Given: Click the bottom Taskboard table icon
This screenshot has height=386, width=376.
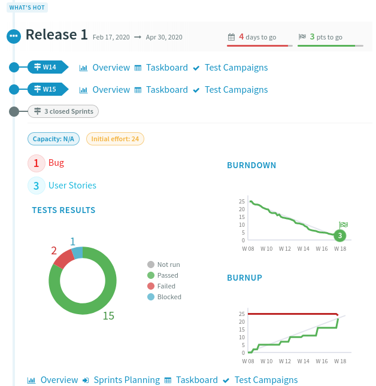Looking at the screenshot, I should pos(168,381).
